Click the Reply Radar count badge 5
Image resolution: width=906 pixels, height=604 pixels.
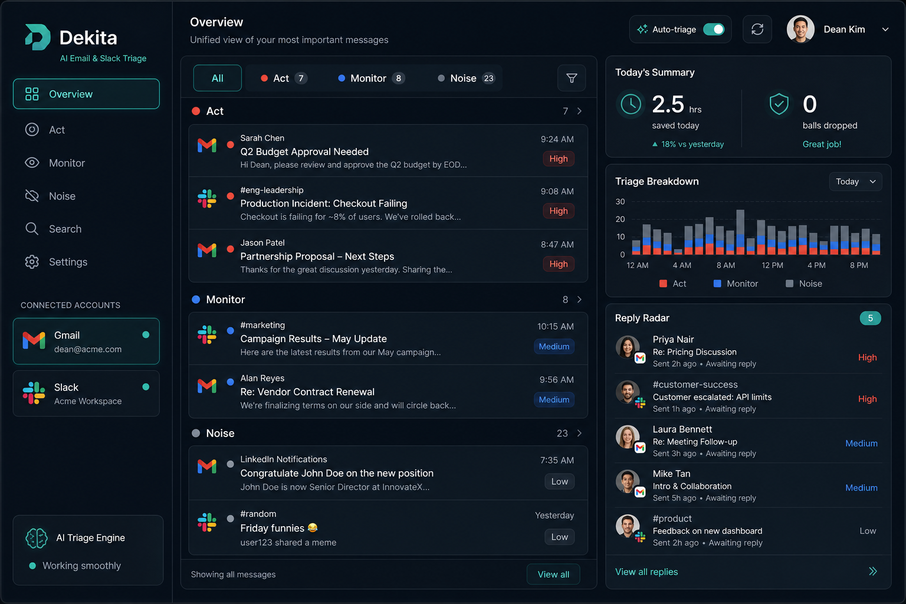[x=871, y=318]
